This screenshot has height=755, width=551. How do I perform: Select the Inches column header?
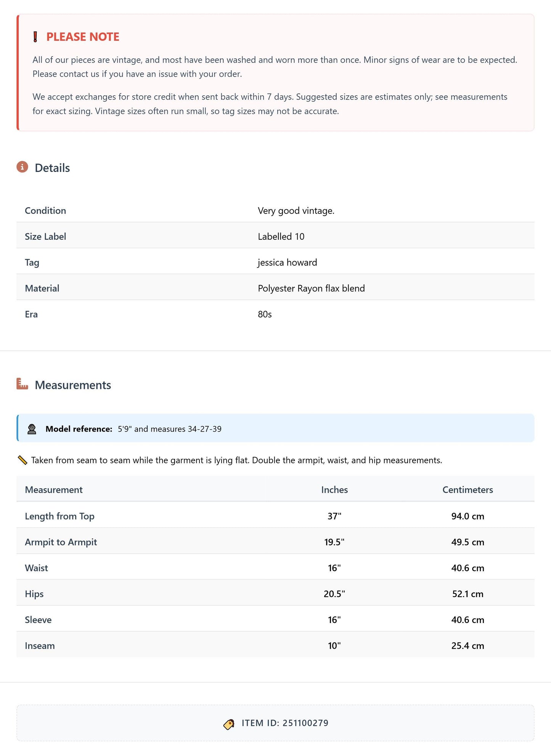click(334, 490)
